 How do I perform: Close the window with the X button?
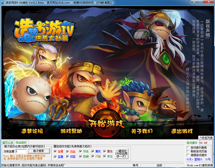click(x=209, y=2)
